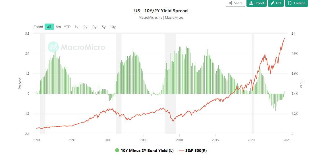Open the DIY pencil editor
This screenshot has height=161, width=311.
(x=276, y=3)
